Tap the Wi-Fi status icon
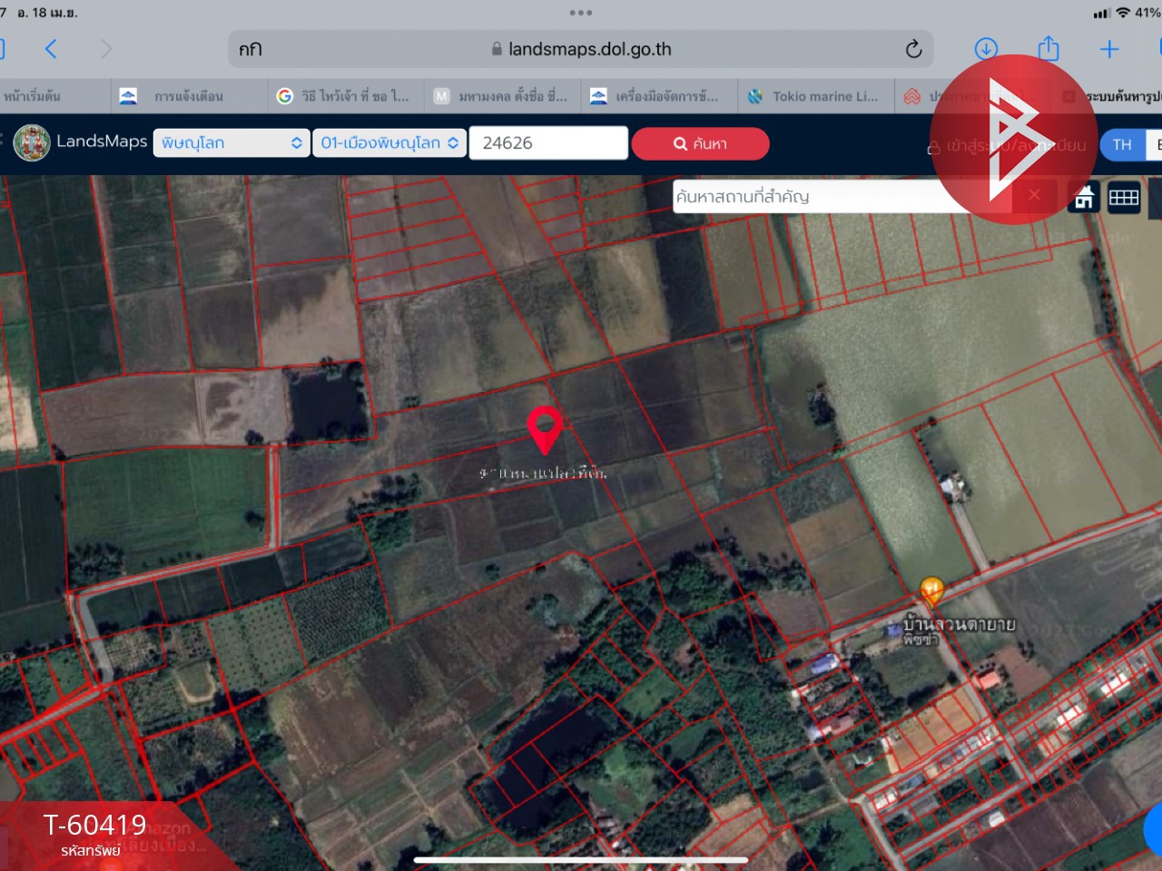This screenshot has height=871, width=1162. pyautogui.click(x=1123, y=13)
